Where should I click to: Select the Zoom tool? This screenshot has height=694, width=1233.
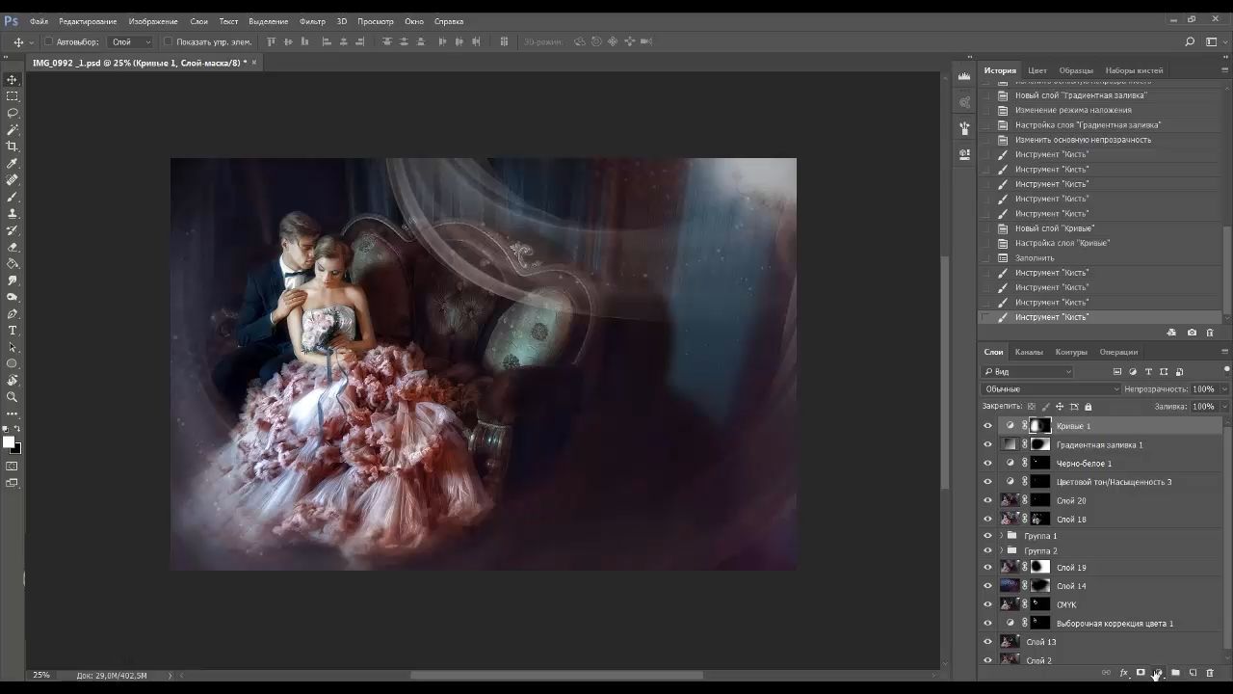[x=13, y=397]
